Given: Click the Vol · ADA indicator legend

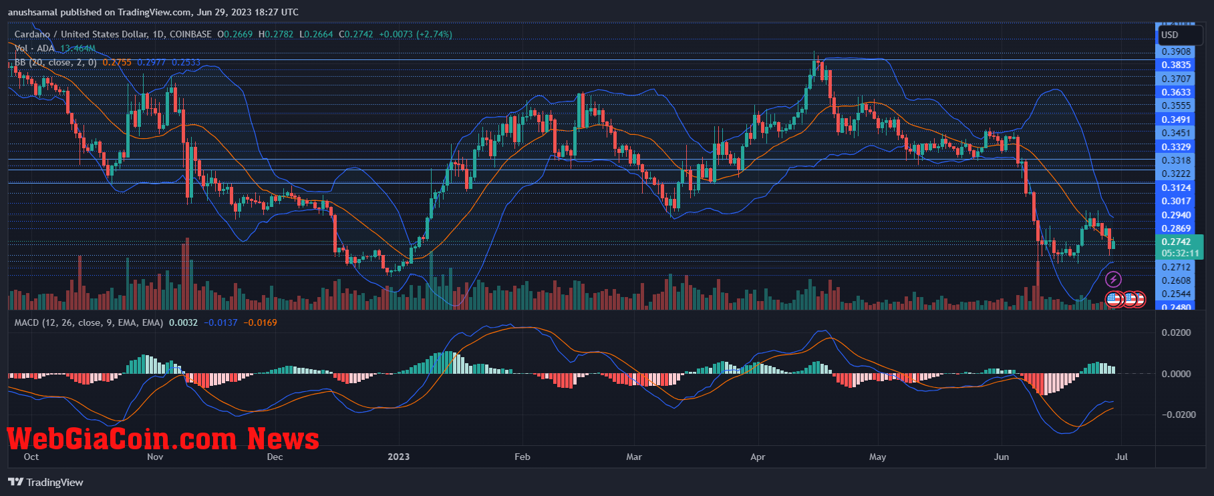Looking at the screenshot, I should [x=35, y=48].
